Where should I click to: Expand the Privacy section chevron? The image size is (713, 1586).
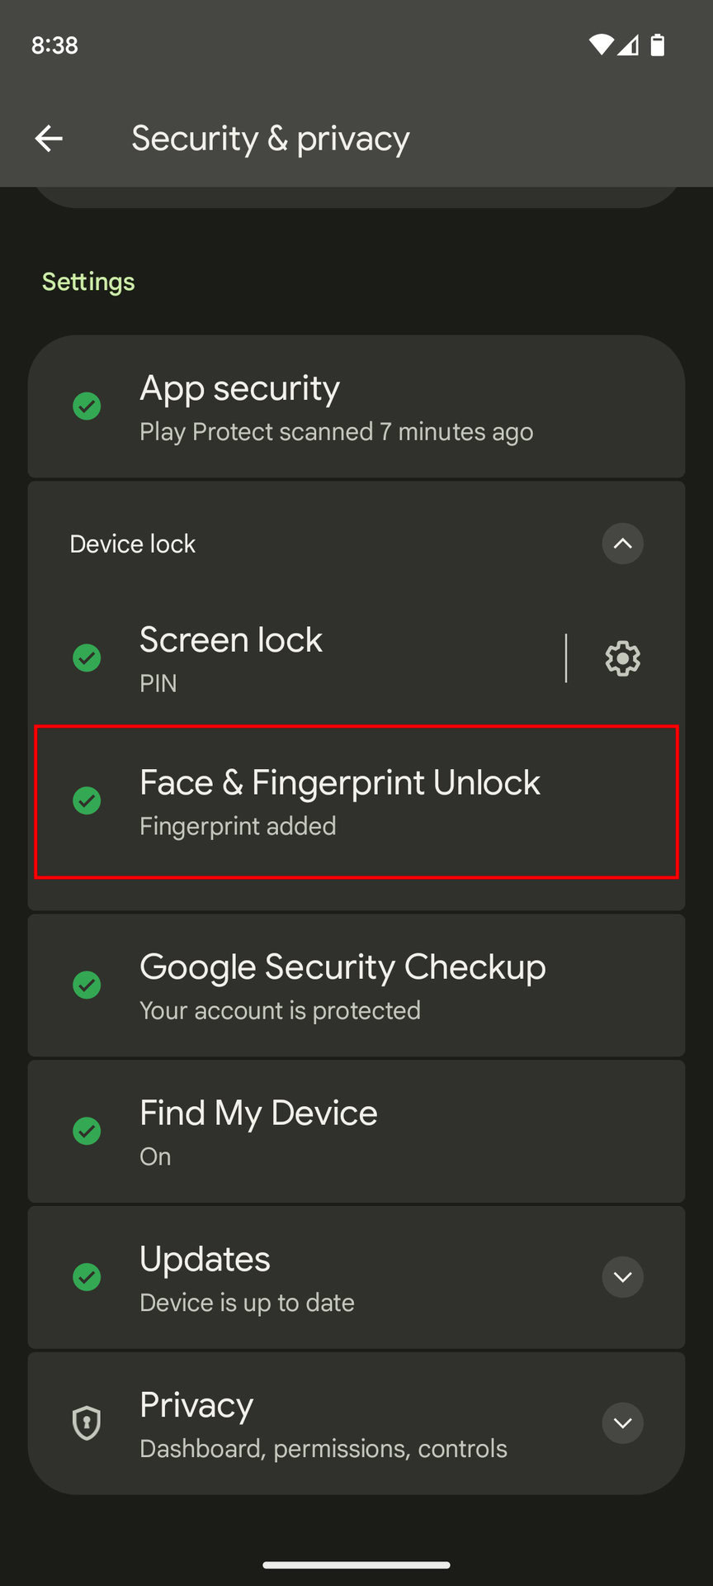tap(622, 1423)
